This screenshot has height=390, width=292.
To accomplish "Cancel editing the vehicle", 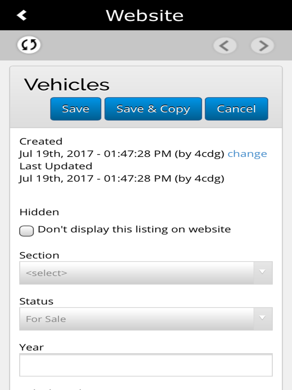I will (237, 109).
